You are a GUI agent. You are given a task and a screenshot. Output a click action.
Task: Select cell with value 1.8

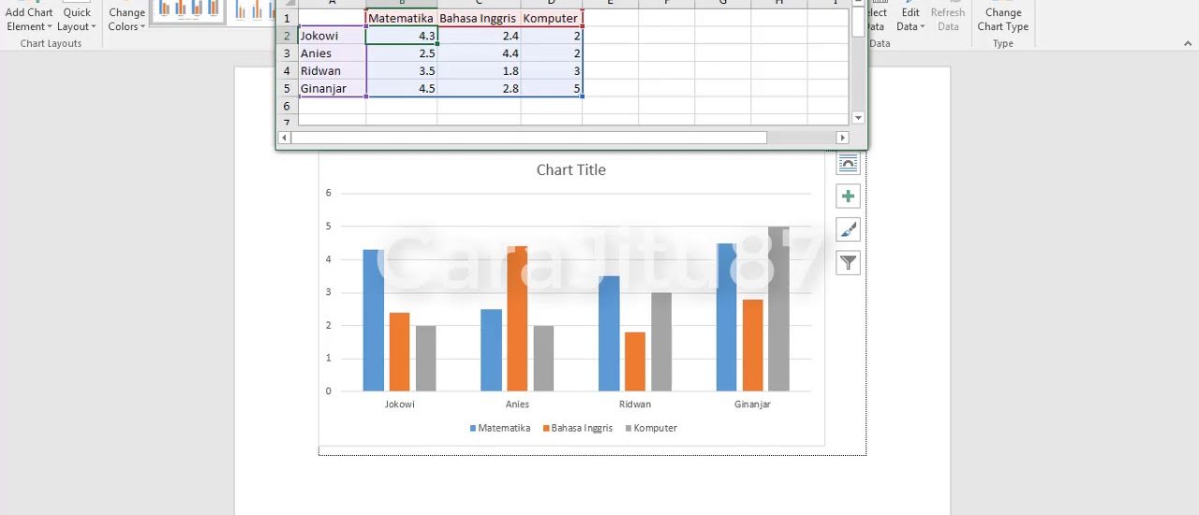(x=479, y=71)
